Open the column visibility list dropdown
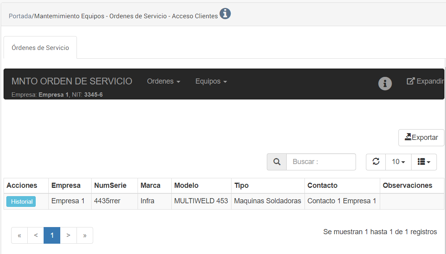The height and width of the screenshot is (254, 446). click(424, 162)
